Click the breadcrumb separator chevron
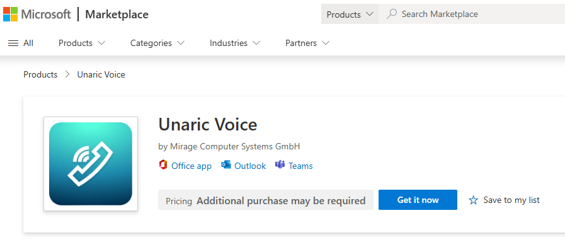This screenshot has height=242, width=565. pos(67,74)
